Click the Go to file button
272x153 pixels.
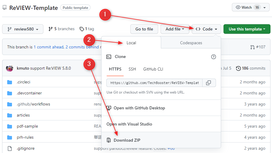(x=144, y=29)
